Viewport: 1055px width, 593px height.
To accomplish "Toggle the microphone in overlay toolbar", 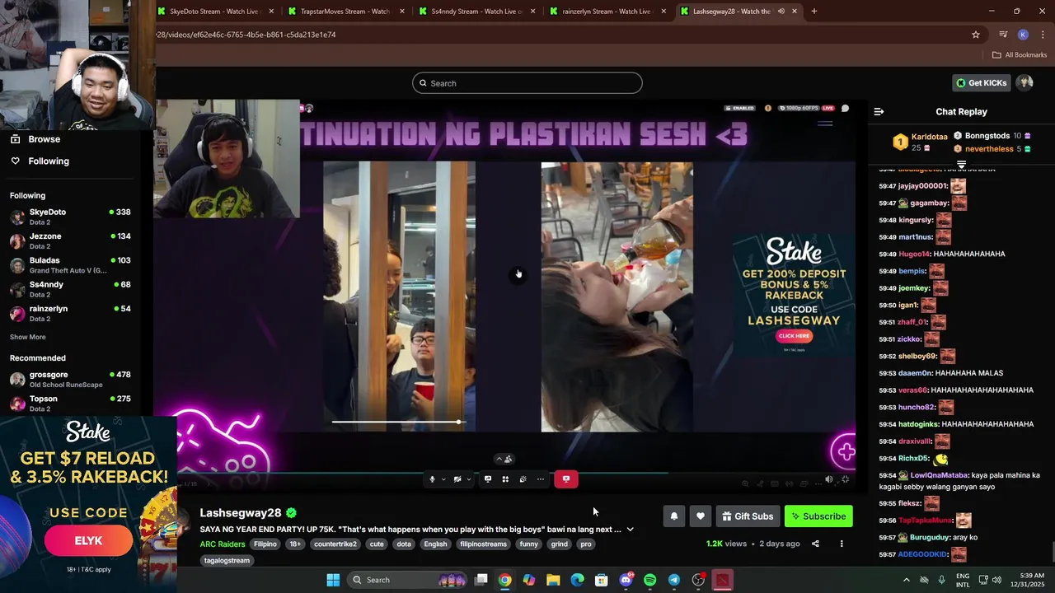I will pos(432,479).
